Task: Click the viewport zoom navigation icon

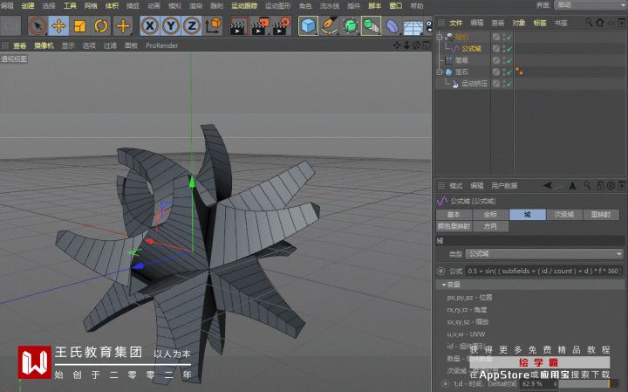Action: click(406, 45)
